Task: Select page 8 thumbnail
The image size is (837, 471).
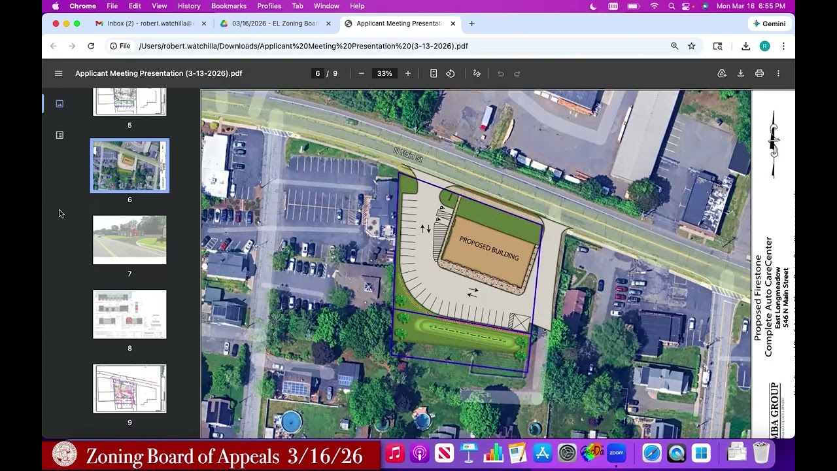Action: tap(129, 315)
